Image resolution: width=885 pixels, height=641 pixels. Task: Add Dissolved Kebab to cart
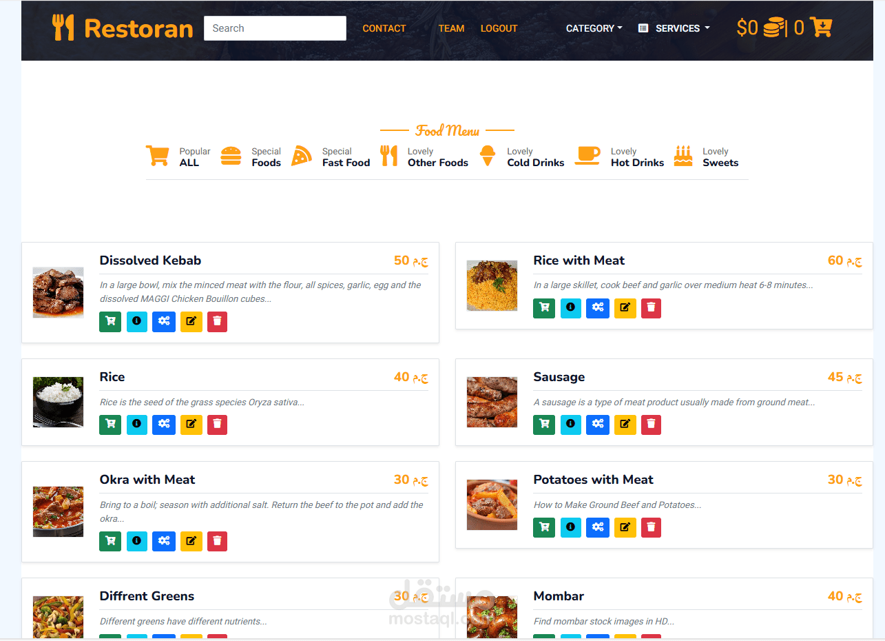110,321
